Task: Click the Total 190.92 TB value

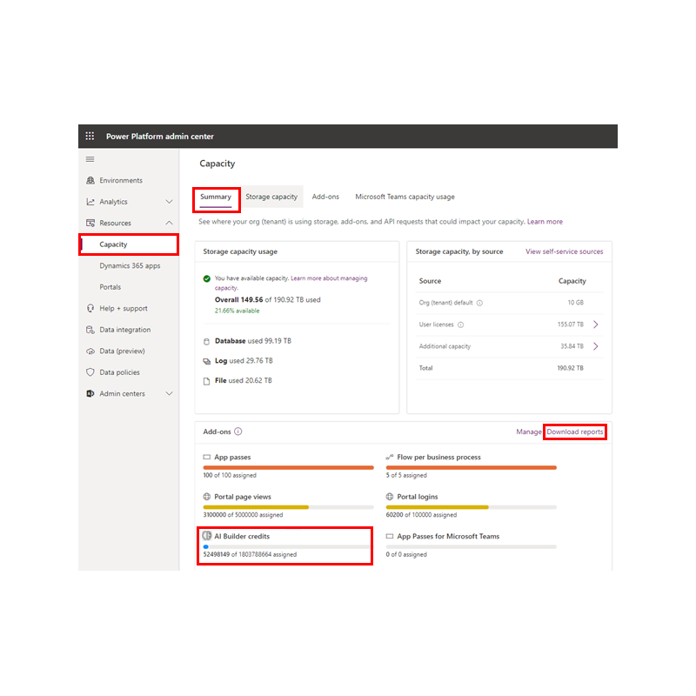Action: pos(571,368)
